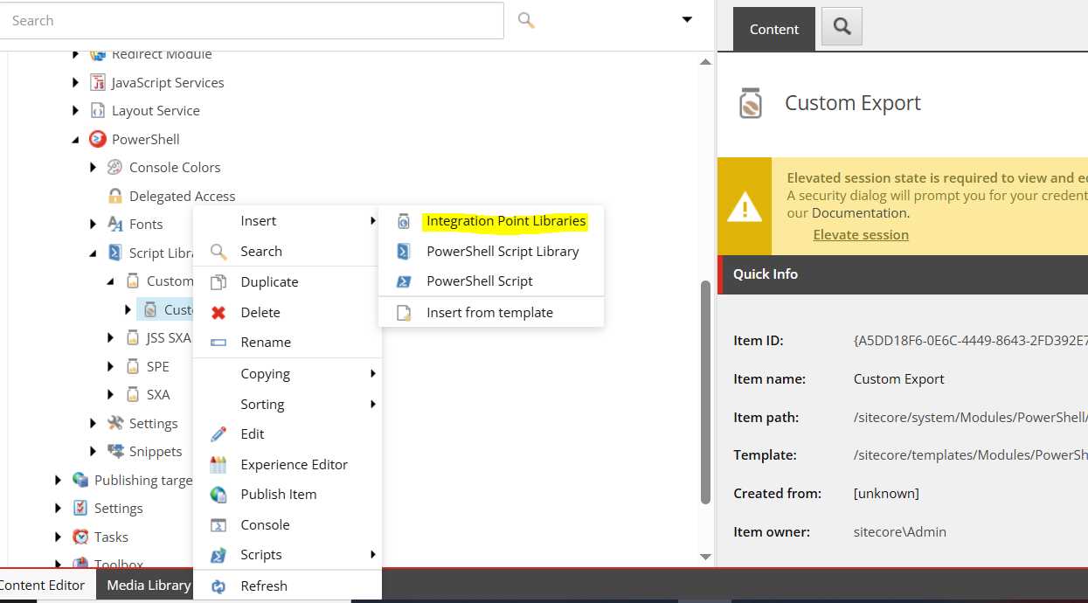Switch to Content Editor bottom tab
The height and width of the screenshot is (603, 1088).
[43, 586]
